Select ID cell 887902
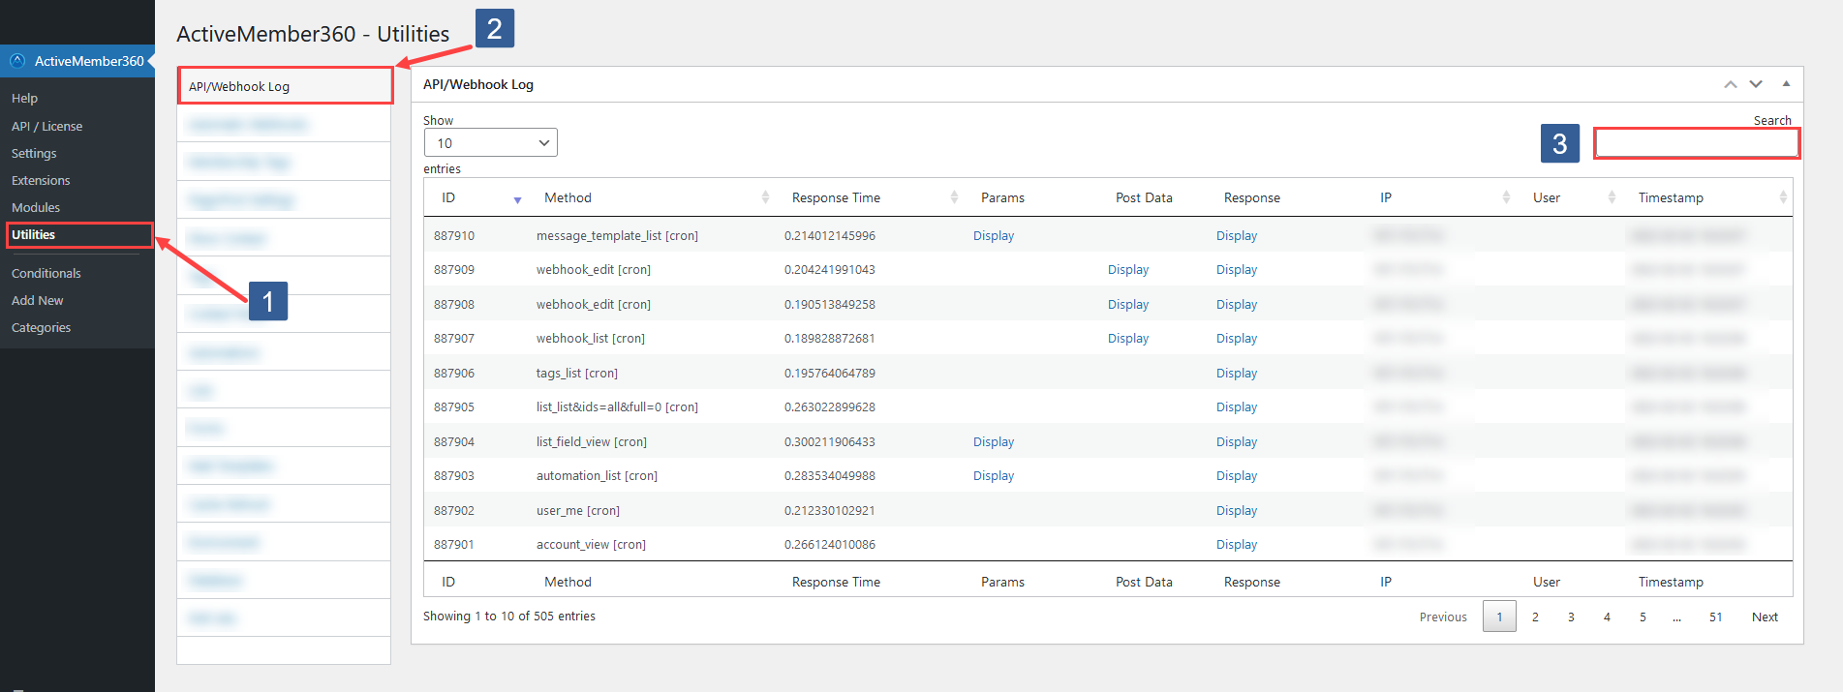Image resolution: width=1843 pixels, height=692 pixels. coord(454,511)
